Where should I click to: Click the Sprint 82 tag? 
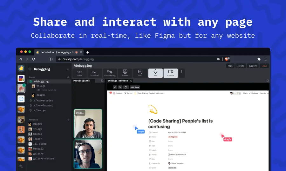pyautogui.click(x=172, y=168)
